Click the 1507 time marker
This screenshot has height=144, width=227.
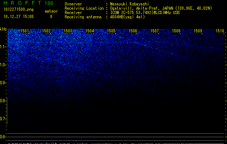(x=154, y=31)
